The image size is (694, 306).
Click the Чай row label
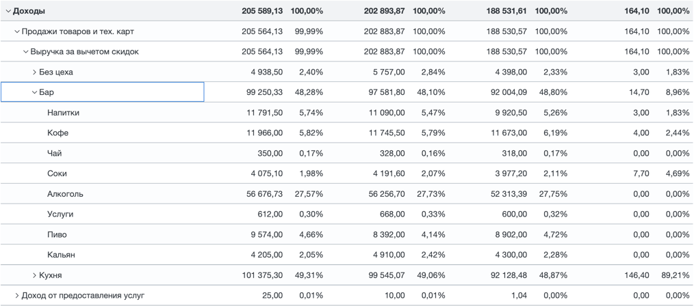55,154
